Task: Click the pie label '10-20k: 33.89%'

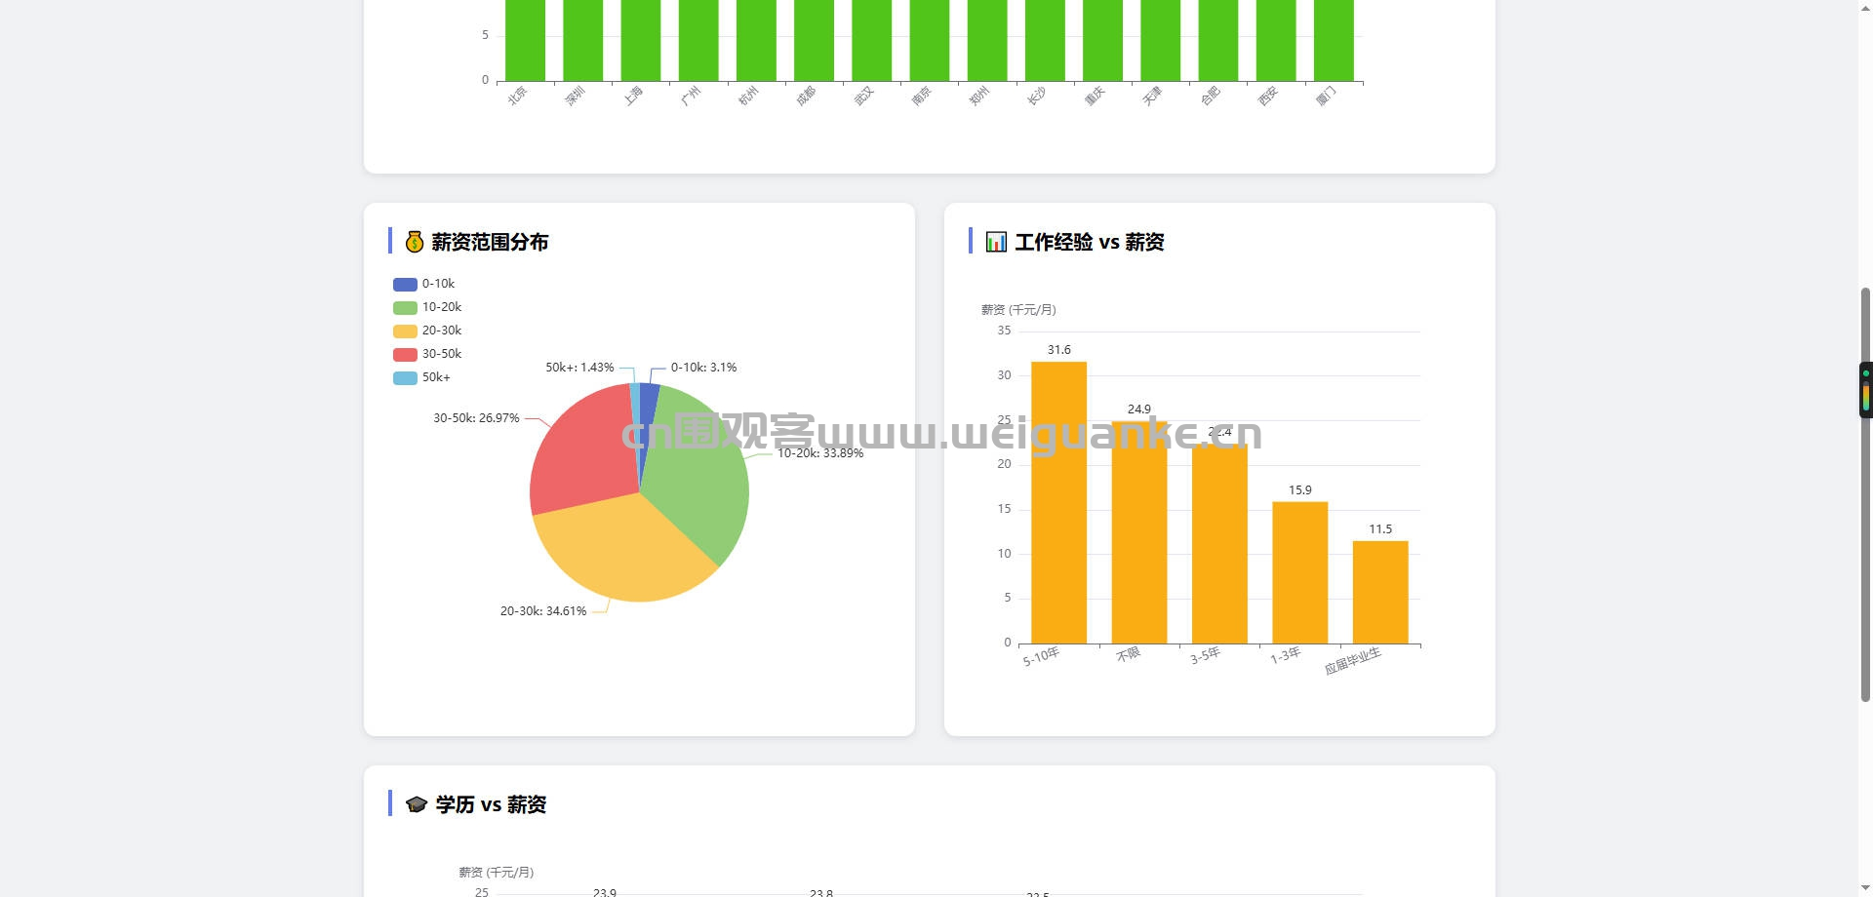Action: point(820,453)
